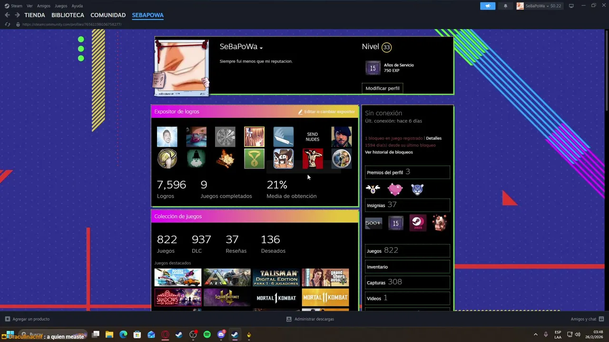Switch to the TIENDA tab

coord(35,15)
